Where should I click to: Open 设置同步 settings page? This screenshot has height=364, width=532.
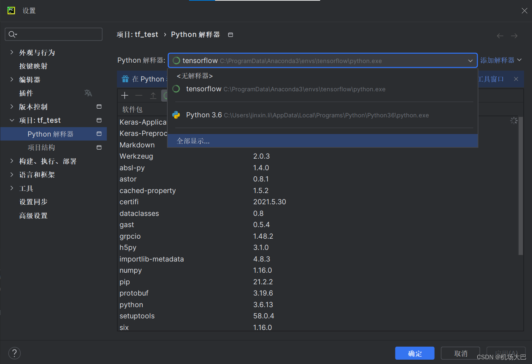coord(33,202)
